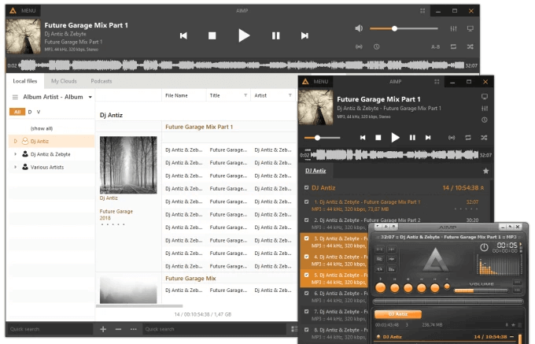Viewport: 535px width, 344px height.
Task: Open MENU in main AIMP window
Action: 23,10
